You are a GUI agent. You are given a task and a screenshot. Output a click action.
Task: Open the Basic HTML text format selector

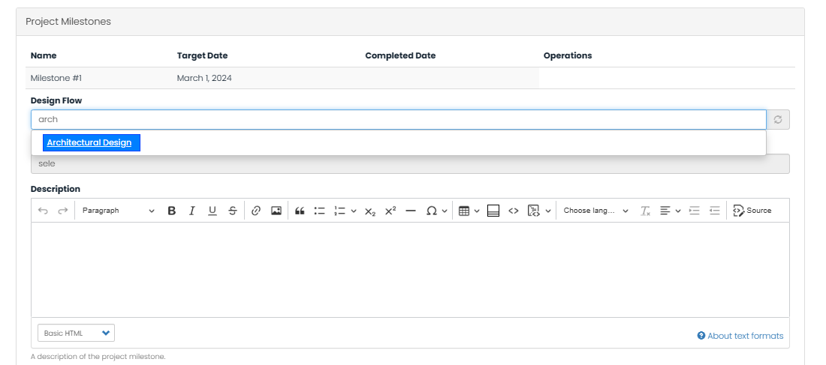click(76, 333)
